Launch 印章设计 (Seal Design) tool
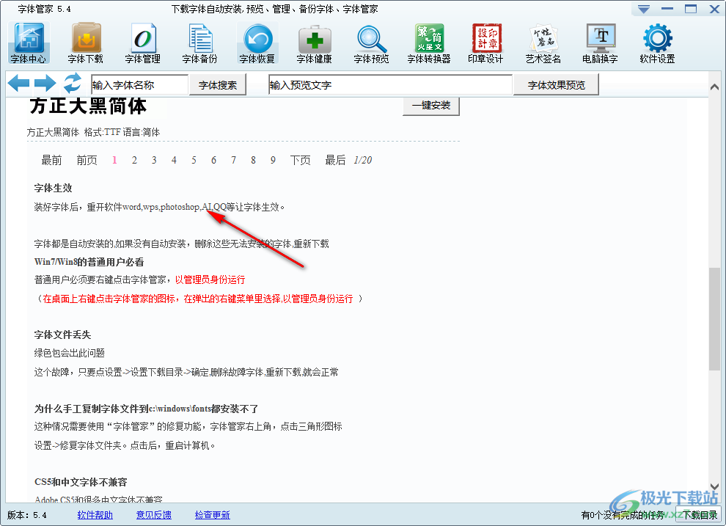 [485, 42]
